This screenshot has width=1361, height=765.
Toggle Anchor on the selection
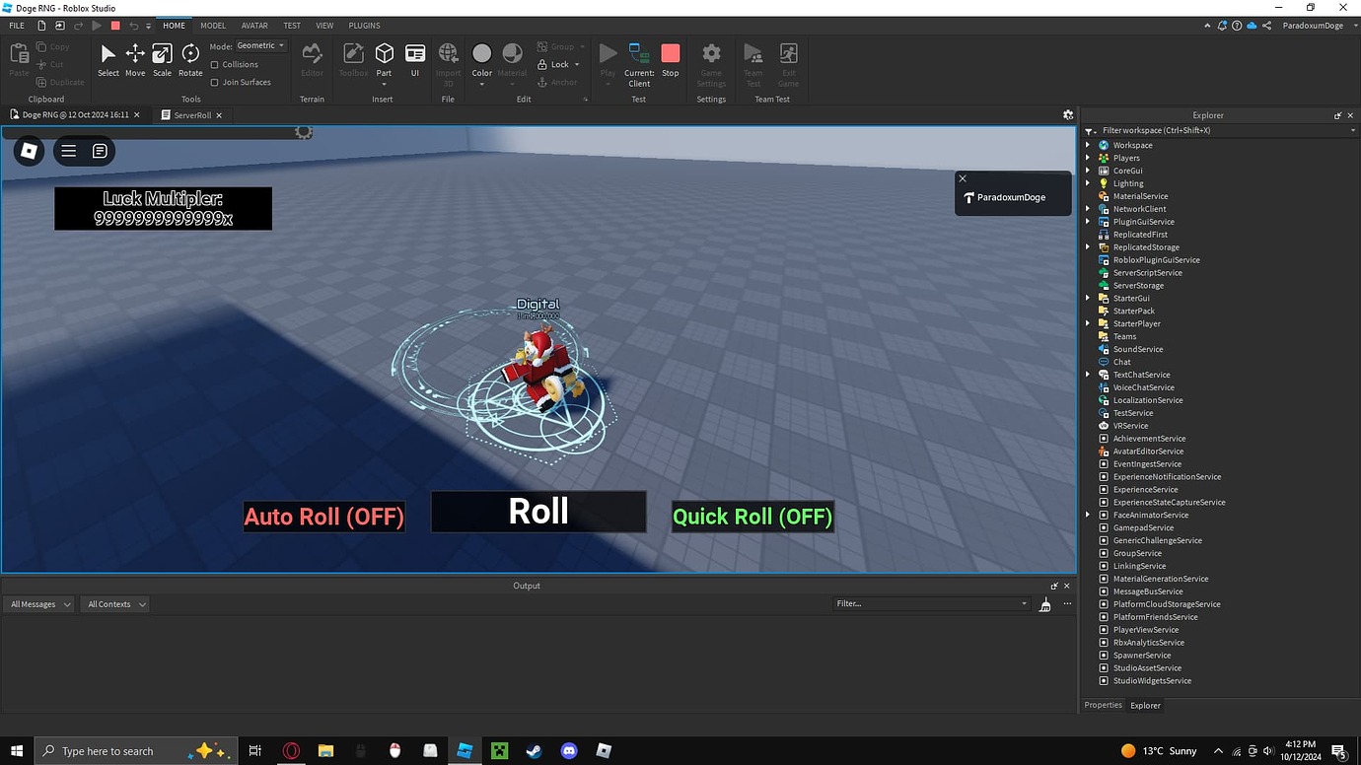pos(559,82)
